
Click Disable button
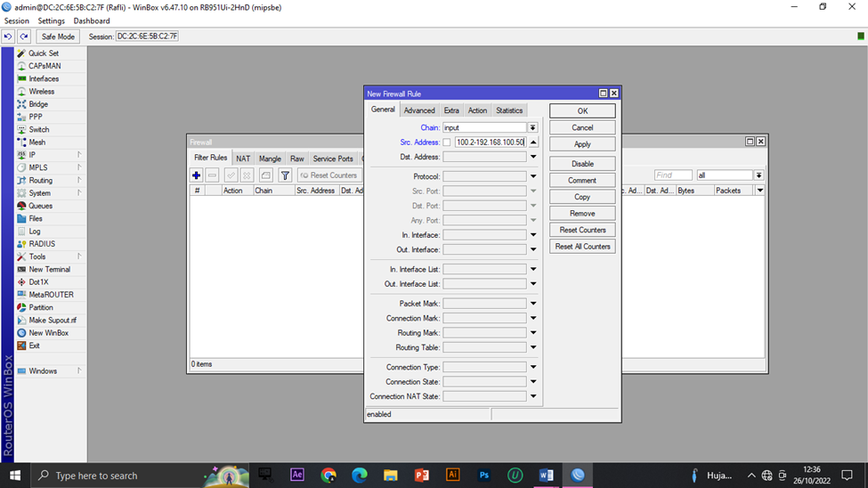(582, 164)
